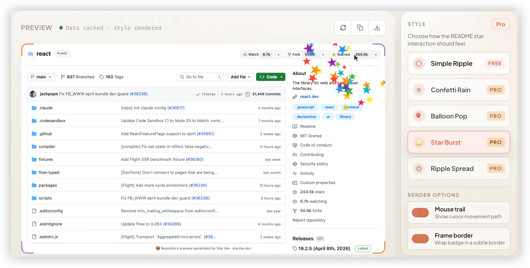The image size is (530, 268).
Task: Click the stars count star icon
Action: 295,192
